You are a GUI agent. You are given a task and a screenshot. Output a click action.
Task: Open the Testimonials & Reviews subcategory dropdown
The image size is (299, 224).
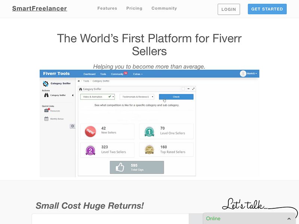(137, 97)
